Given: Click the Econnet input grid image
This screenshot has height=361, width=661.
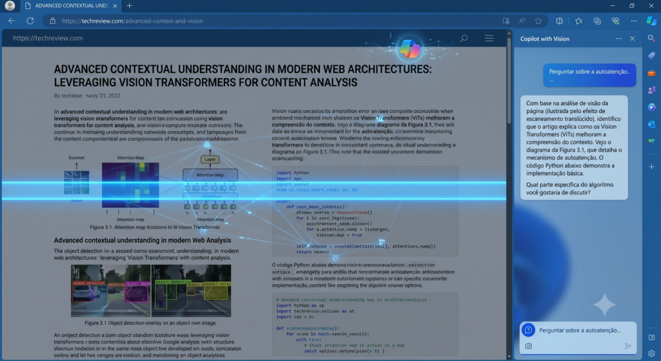Looking at the screenshot, I should pyautogui.click(x=76, y=182).
